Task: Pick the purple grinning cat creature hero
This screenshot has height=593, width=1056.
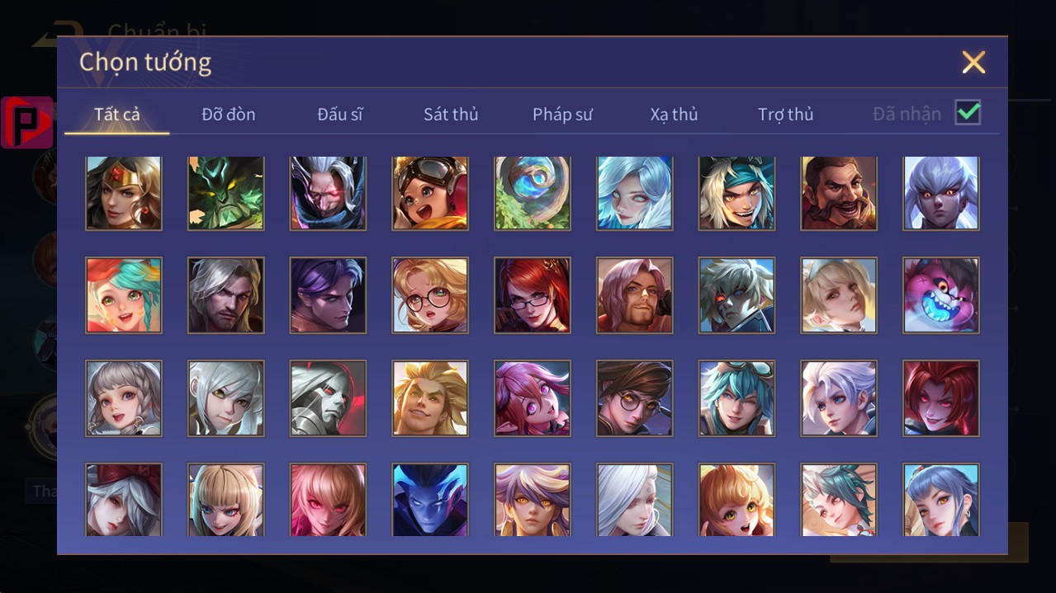Action: coord(941,295)
